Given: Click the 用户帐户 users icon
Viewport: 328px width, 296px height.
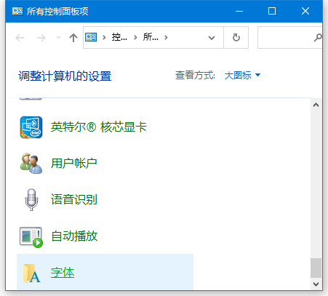Looking at the screenshot, I should [31, 164].
